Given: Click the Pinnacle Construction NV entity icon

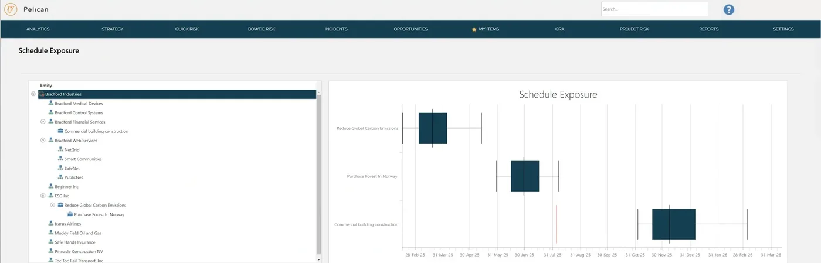Looking at the screenshot, I should click(51, 251).
